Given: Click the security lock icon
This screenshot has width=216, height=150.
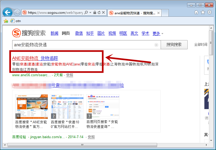Looking at the screenshot, I should click(95, 12).
